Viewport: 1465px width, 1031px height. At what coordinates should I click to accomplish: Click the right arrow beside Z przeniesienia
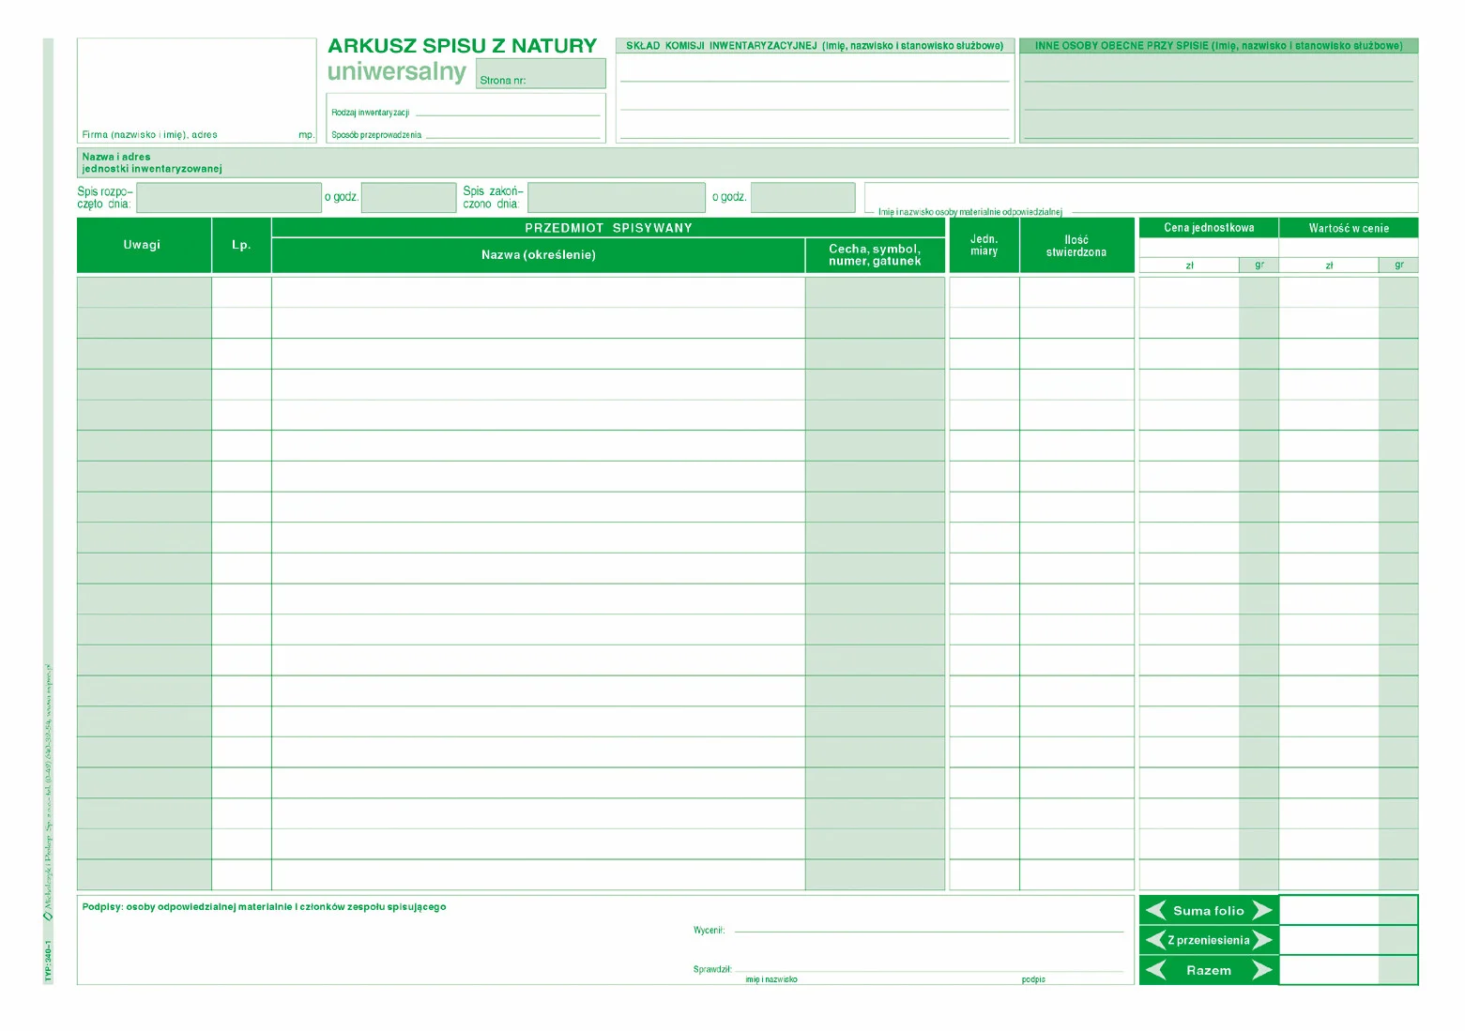point(1263,939)
